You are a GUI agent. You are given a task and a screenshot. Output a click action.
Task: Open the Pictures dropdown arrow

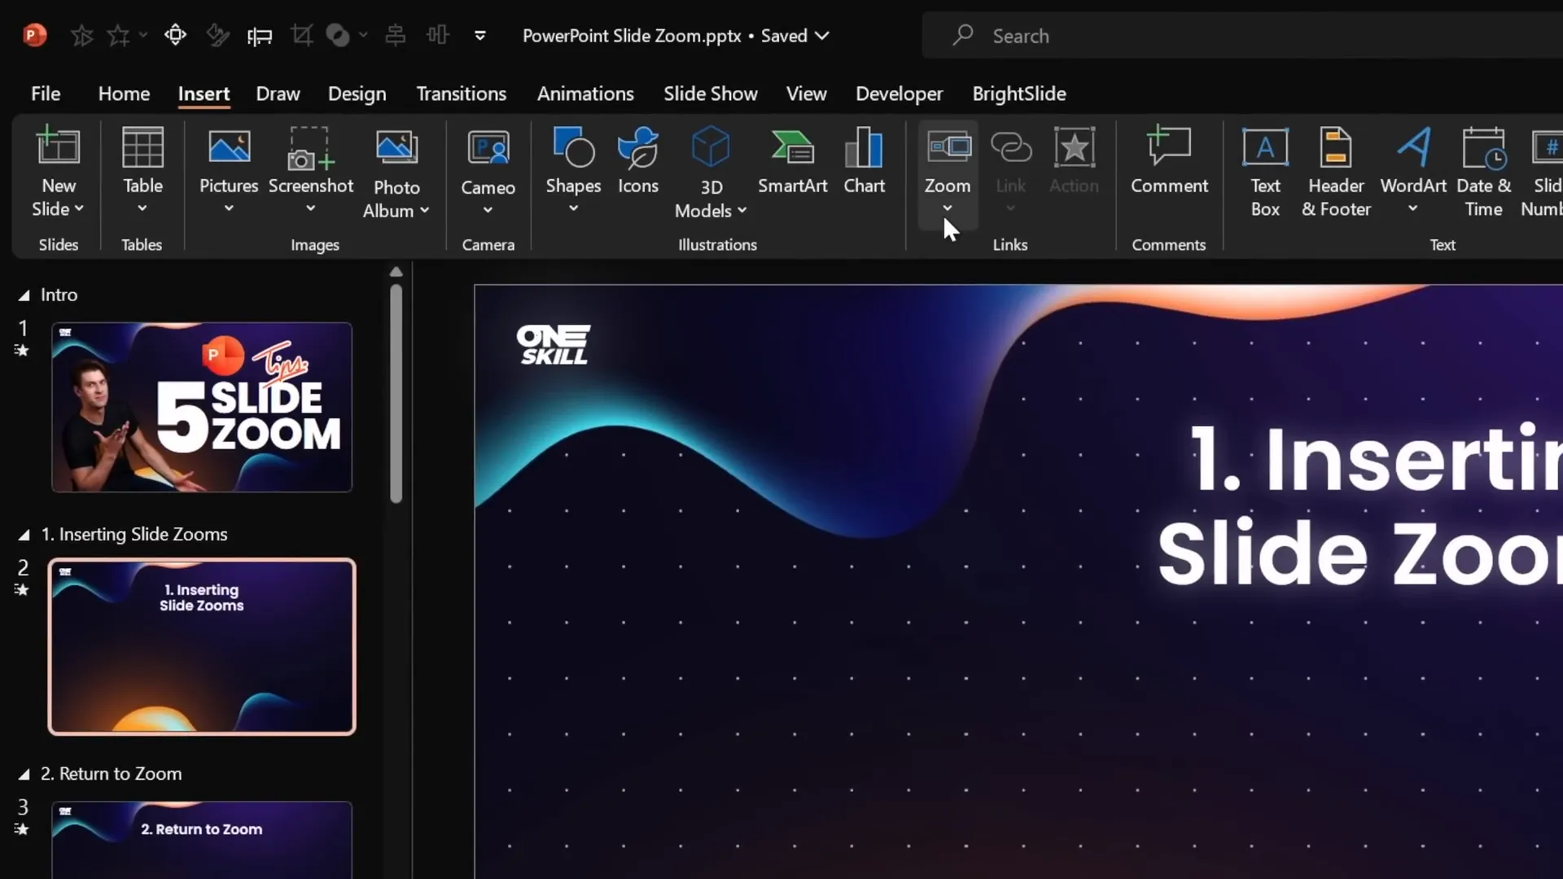point(229,208)
